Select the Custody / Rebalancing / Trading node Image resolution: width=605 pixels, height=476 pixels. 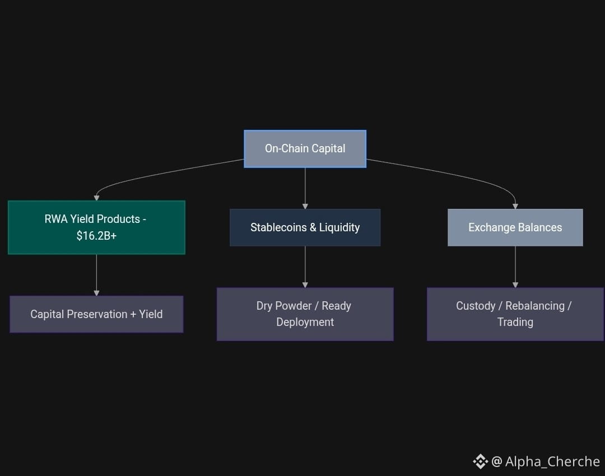[515, 314]
